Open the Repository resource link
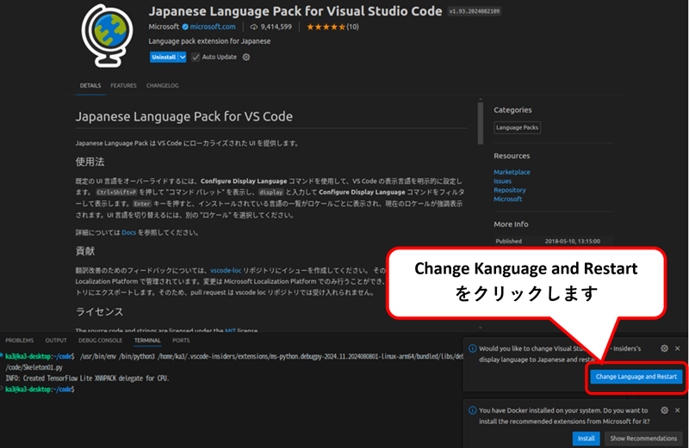The width and height of the screenshot is (689, 448). tap(509, 190)
